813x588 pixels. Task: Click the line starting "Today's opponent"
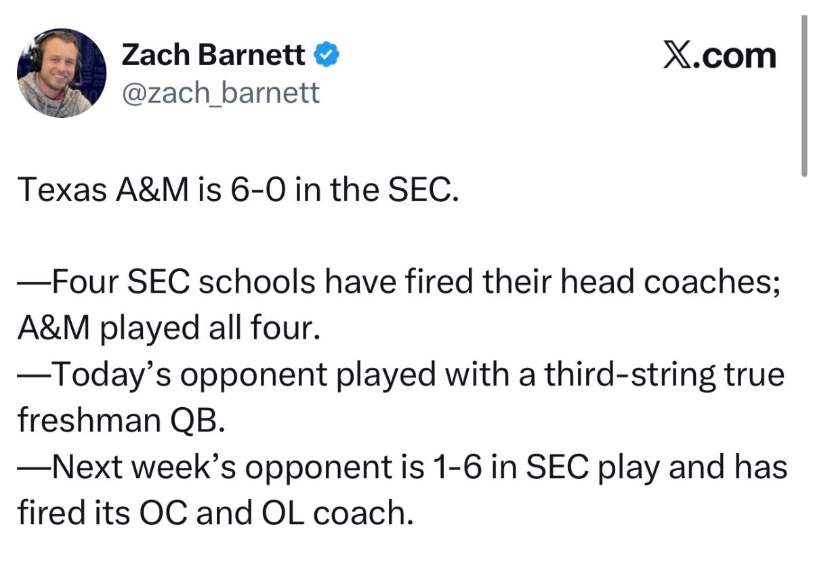click(x=400, y=375)
